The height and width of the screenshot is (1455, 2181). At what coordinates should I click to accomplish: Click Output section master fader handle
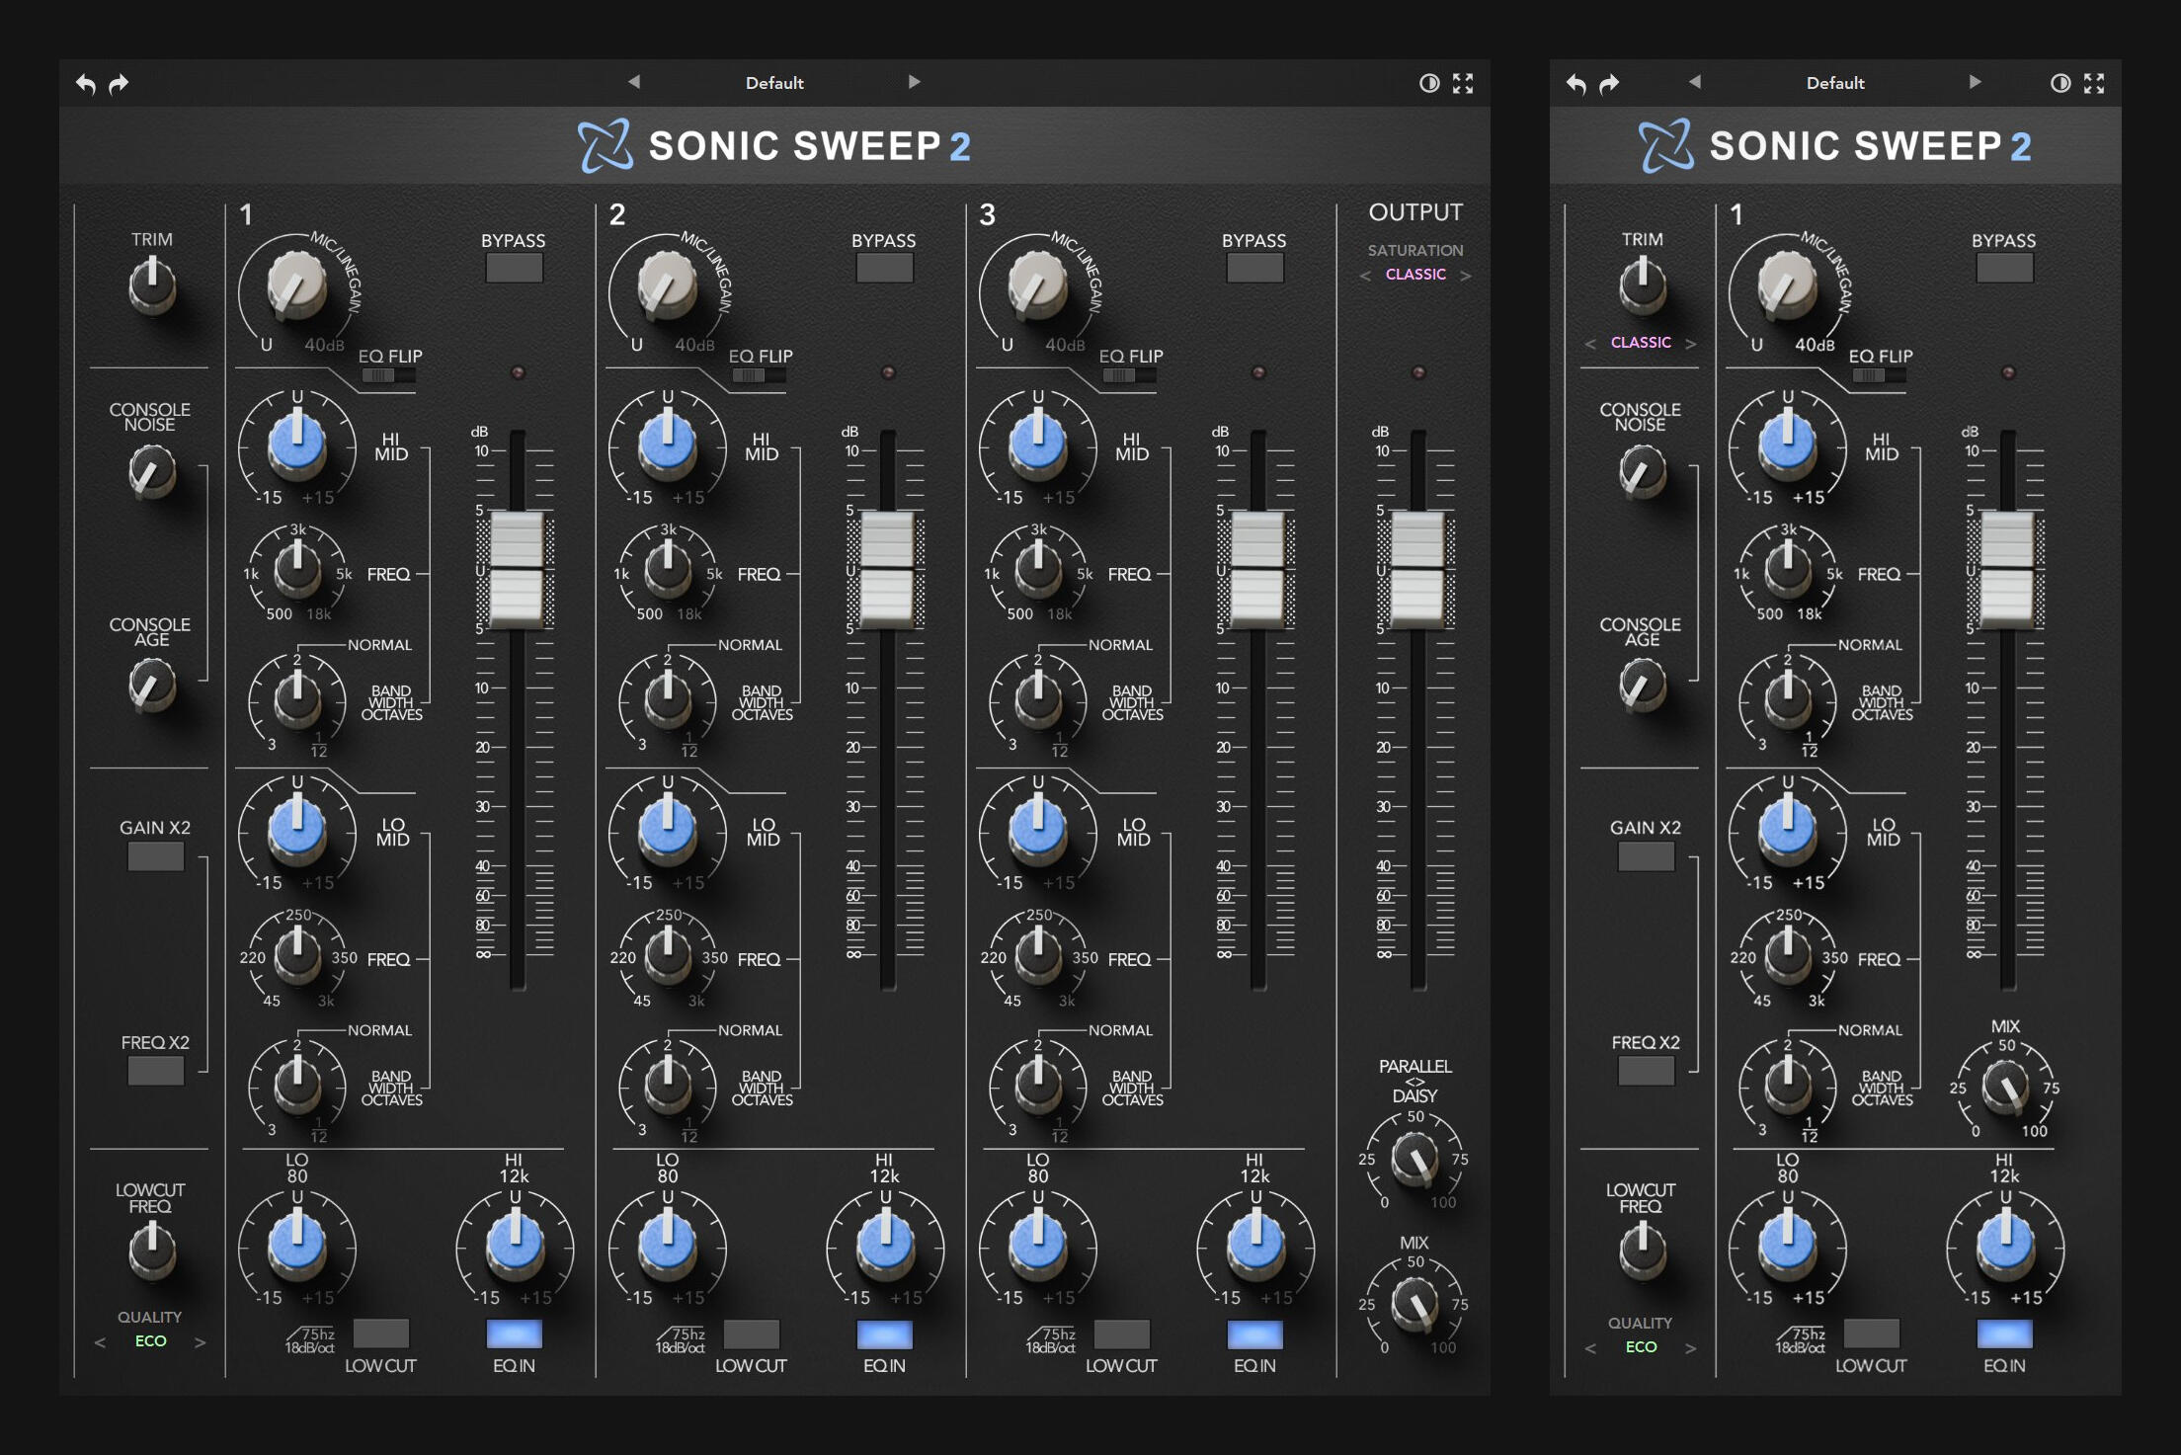tap(1417, 570)
